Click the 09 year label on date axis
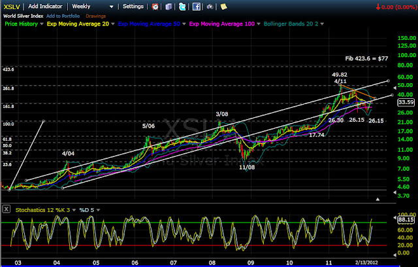 (x=251, y=262)
